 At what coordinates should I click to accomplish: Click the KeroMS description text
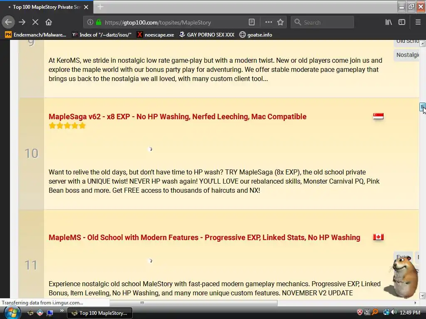click(x=215, y=69)
